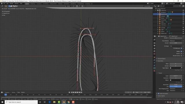The height and width of the screenshot is (104, 185).
Task: Switch to the Modeling workspace tab
Action: [33, 4]
